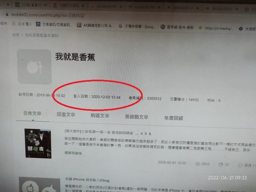Open the 鉅亨網-股市-美股 bookmark

(177, 27)
